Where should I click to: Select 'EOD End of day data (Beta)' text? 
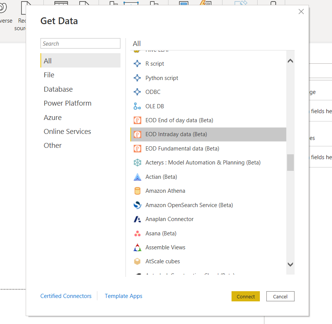[179, 120]
